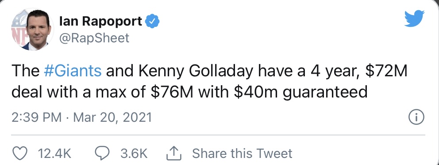Click the share upload arrow icon
The height and width of the screenshot is (165, 439).
point(174,153)
